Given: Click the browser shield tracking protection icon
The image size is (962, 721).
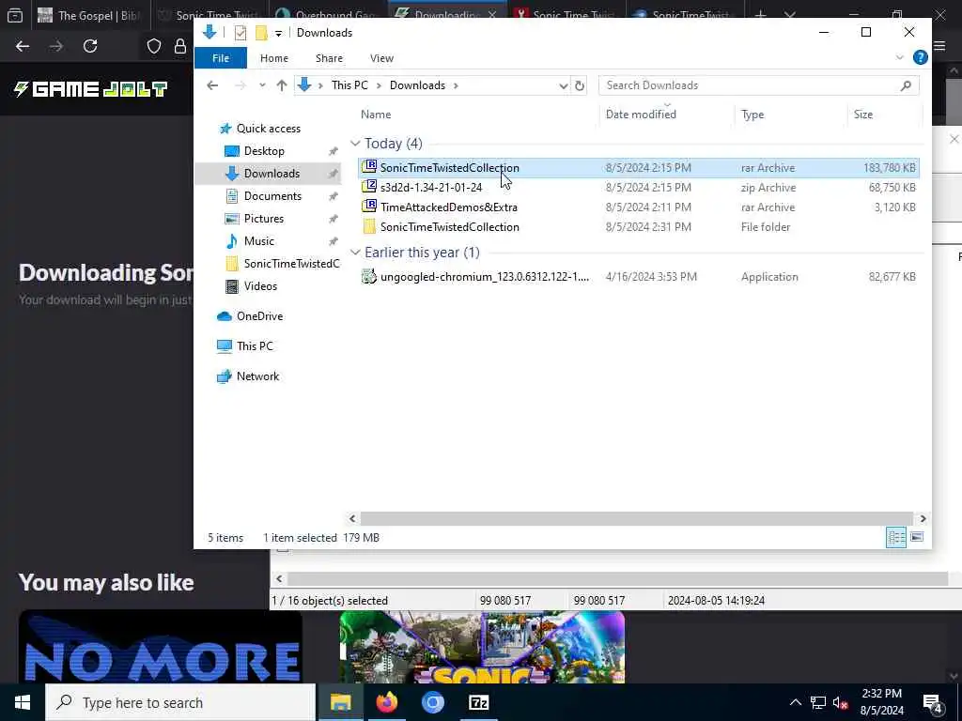Looking at the screenshot, I should click(153, 46).
